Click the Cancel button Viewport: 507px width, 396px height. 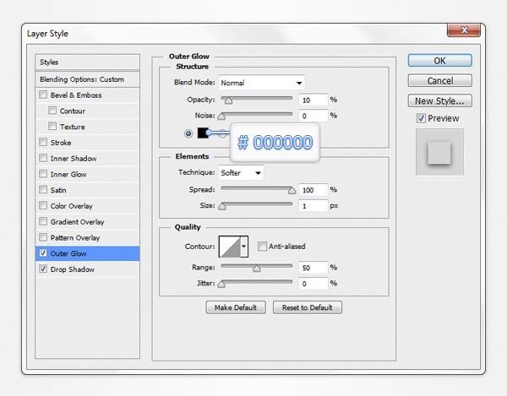click(439, 81)
